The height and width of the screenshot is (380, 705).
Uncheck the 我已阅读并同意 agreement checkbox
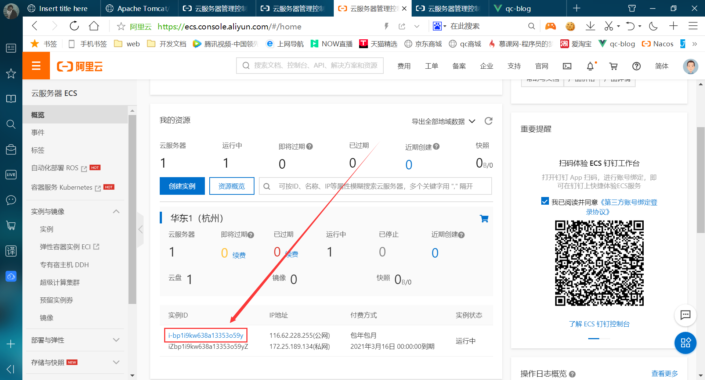tap(545, 201)
